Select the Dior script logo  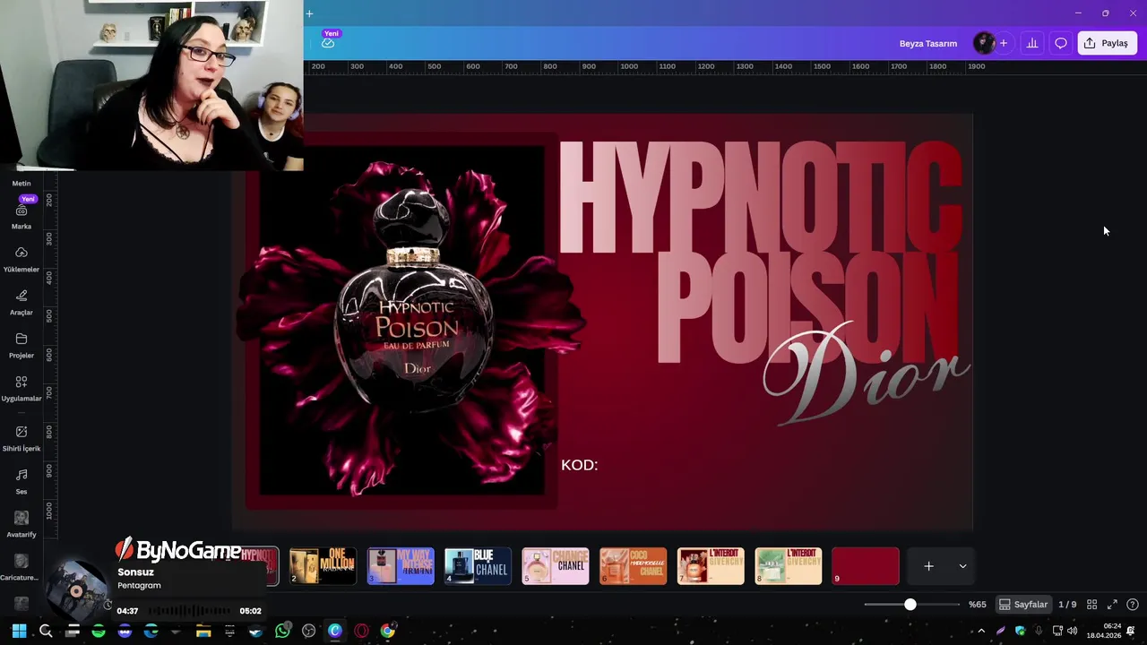tap(866, 372)
